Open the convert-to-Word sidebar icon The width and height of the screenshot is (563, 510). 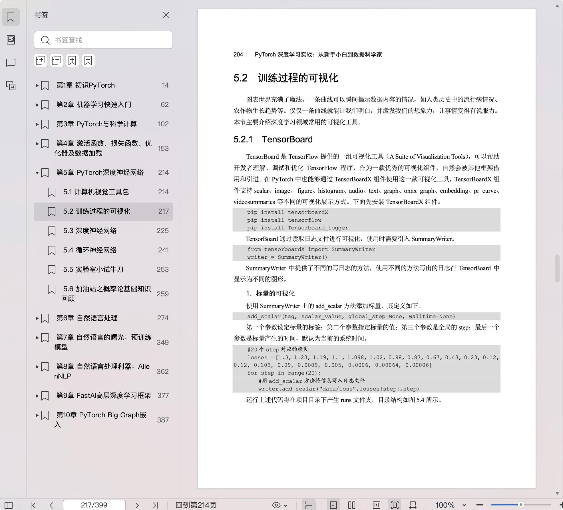11,85
